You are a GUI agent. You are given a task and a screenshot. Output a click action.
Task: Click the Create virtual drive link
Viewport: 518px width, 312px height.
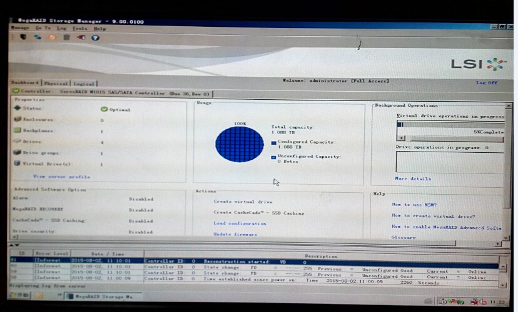pos(243,202)
